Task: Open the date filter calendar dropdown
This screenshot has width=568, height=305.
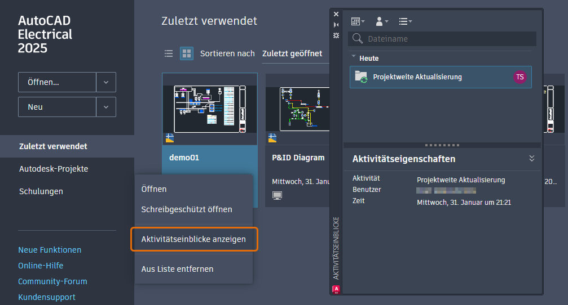Action: coord(358,21)
